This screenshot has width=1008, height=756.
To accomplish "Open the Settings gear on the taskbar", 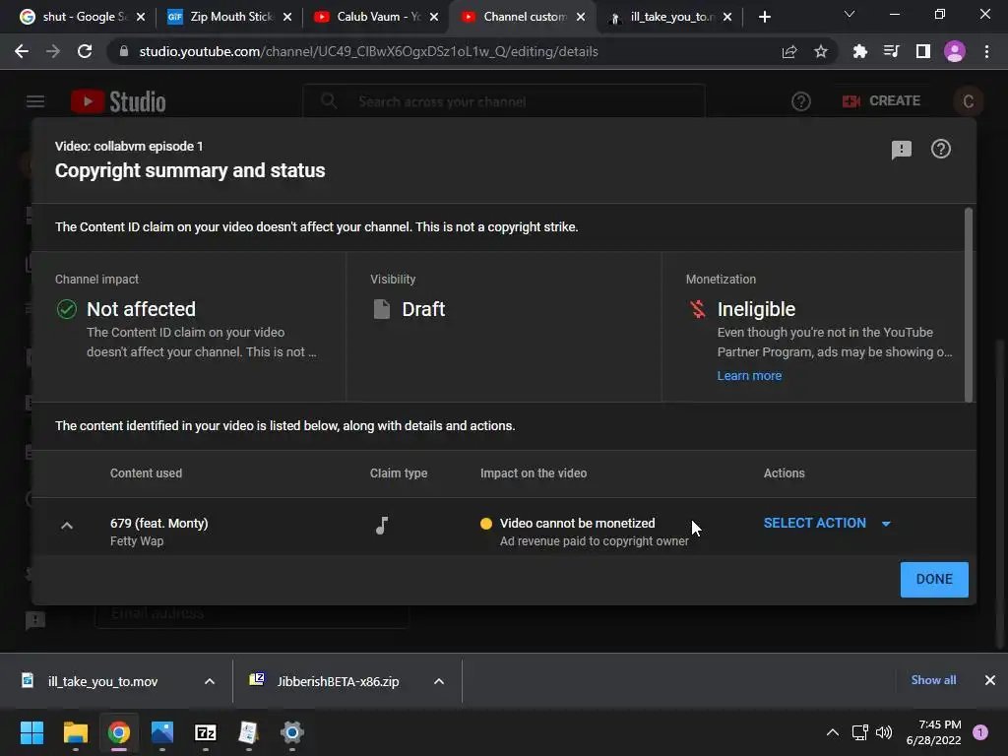I will [x=291, y=732].
